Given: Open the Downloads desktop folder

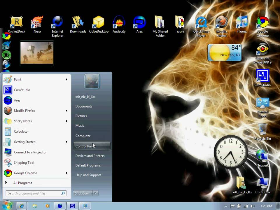Looking at the screenshot, I should [78, 24].
